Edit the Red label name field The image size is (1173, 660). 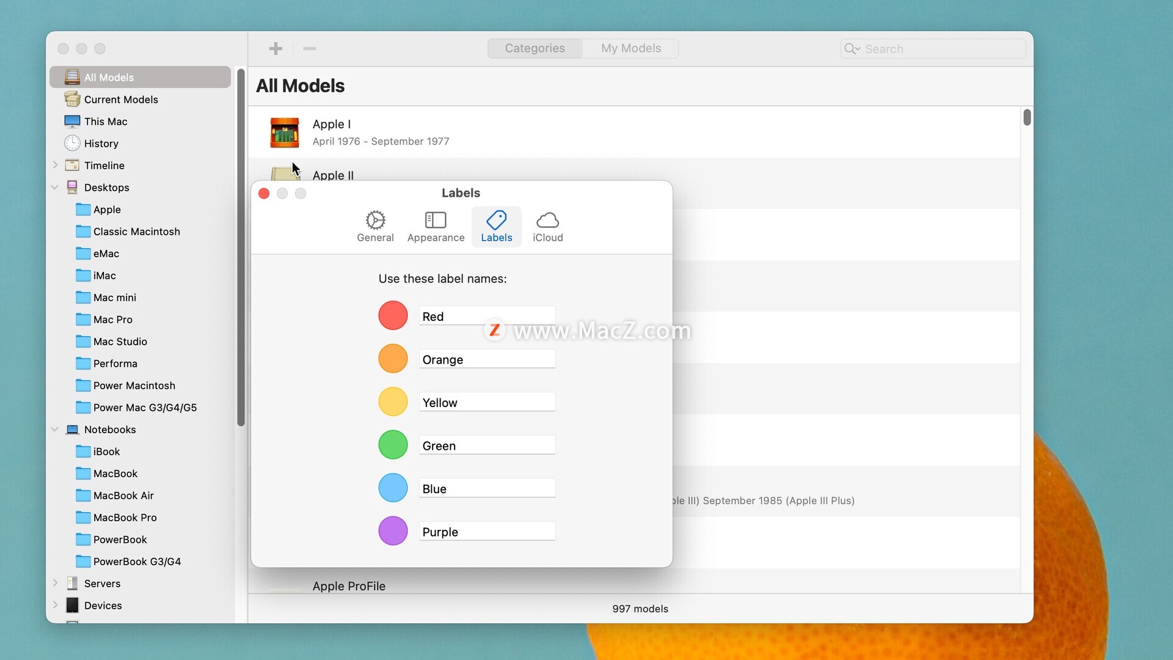coord(487,316)
